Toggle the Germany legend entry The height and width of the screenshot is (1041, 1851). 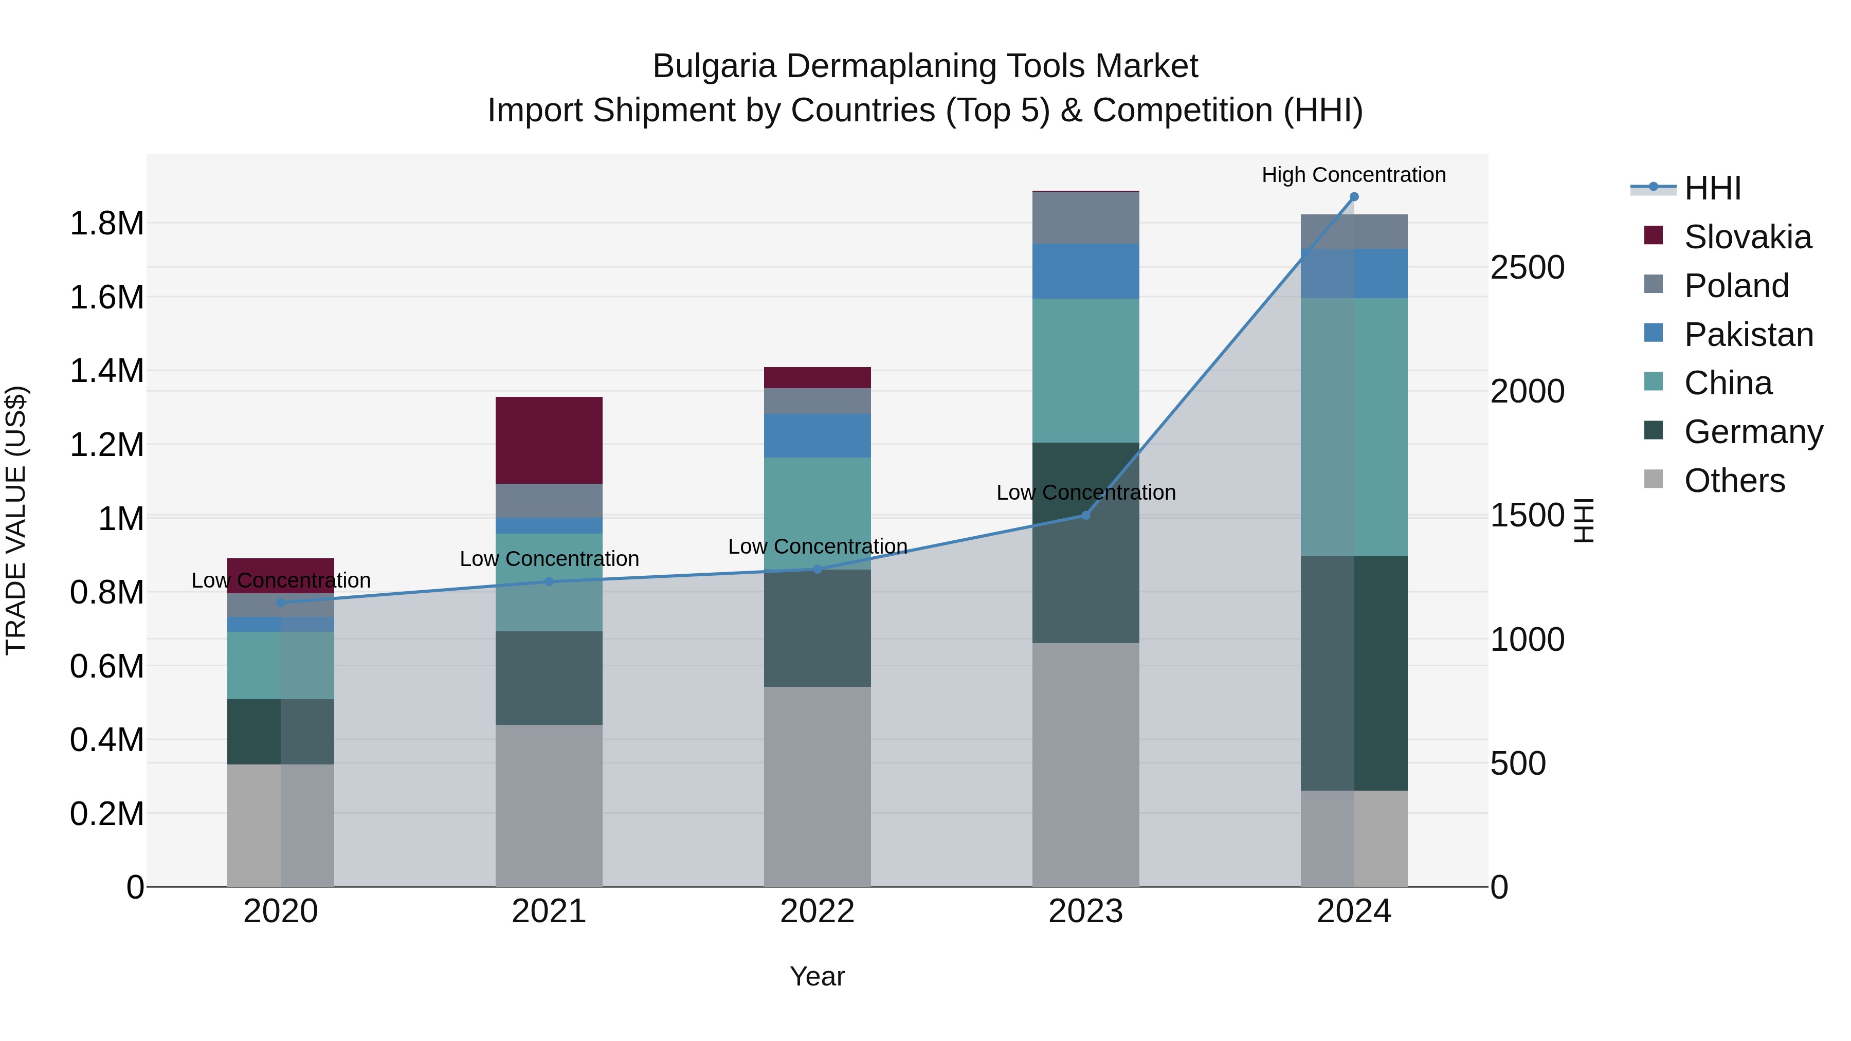1733,432
